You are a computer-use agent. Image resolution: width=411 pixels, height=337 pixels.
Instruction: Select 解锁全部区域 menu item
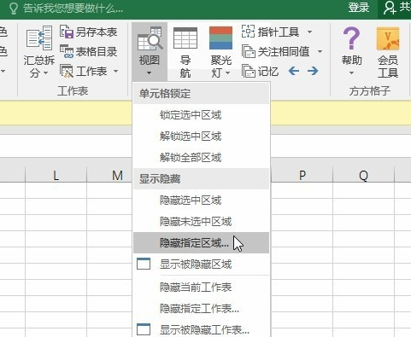pyautogui.click(x=201, y=157)
